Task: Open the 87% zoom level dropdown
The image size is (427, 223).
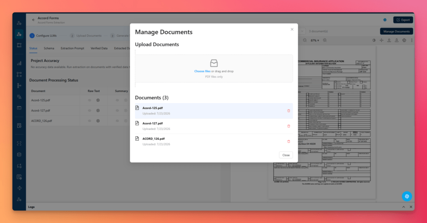Action: coord(315,41)
